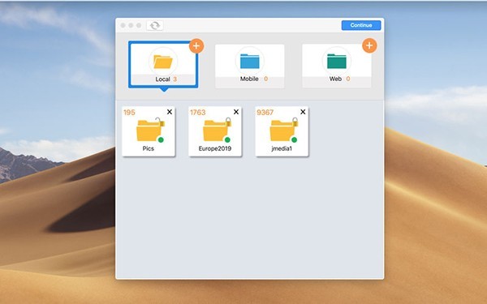The image size is (487, 304).
Task: Remove the jmedia1 folder with its X
Action: click(x=303, y=112)
